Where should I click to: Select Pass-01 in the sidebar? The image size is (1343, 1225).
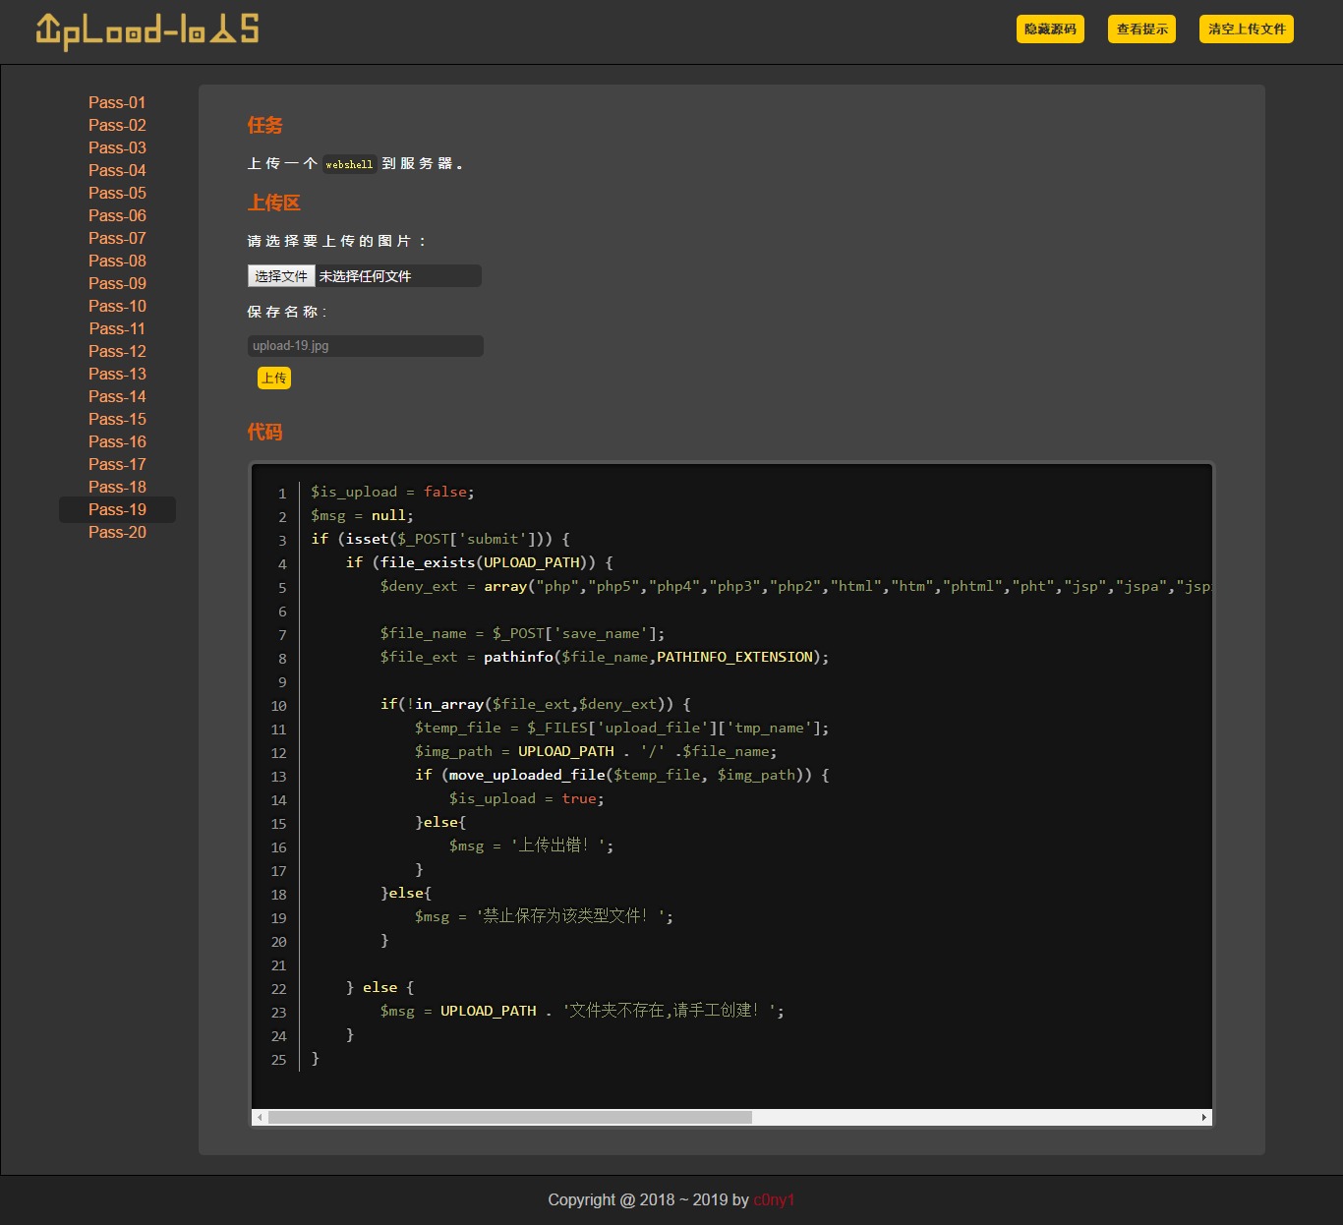coord(117,102)
